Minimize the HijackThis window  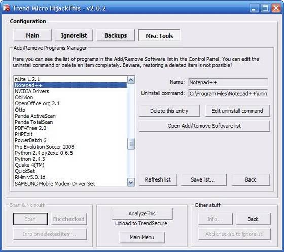coord(254,8)
